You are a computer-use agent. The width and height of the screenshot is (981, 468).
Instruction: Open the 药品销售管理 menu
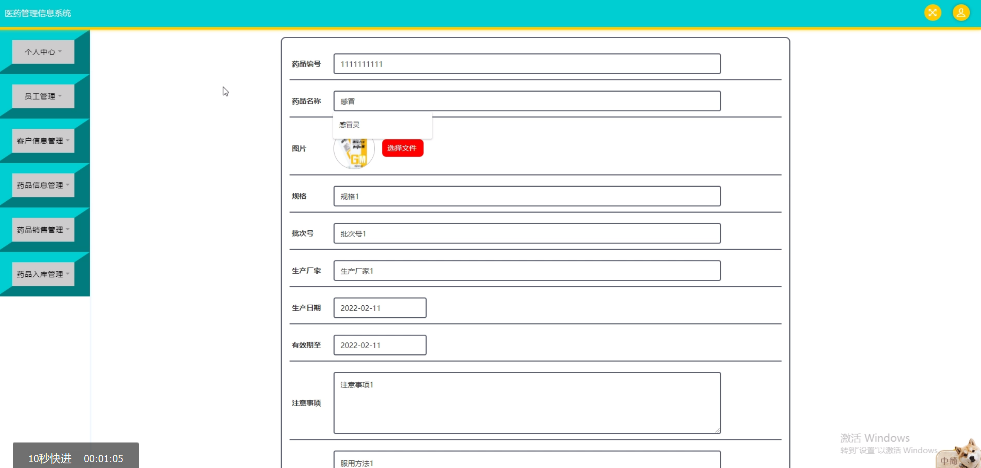(43, 230)
